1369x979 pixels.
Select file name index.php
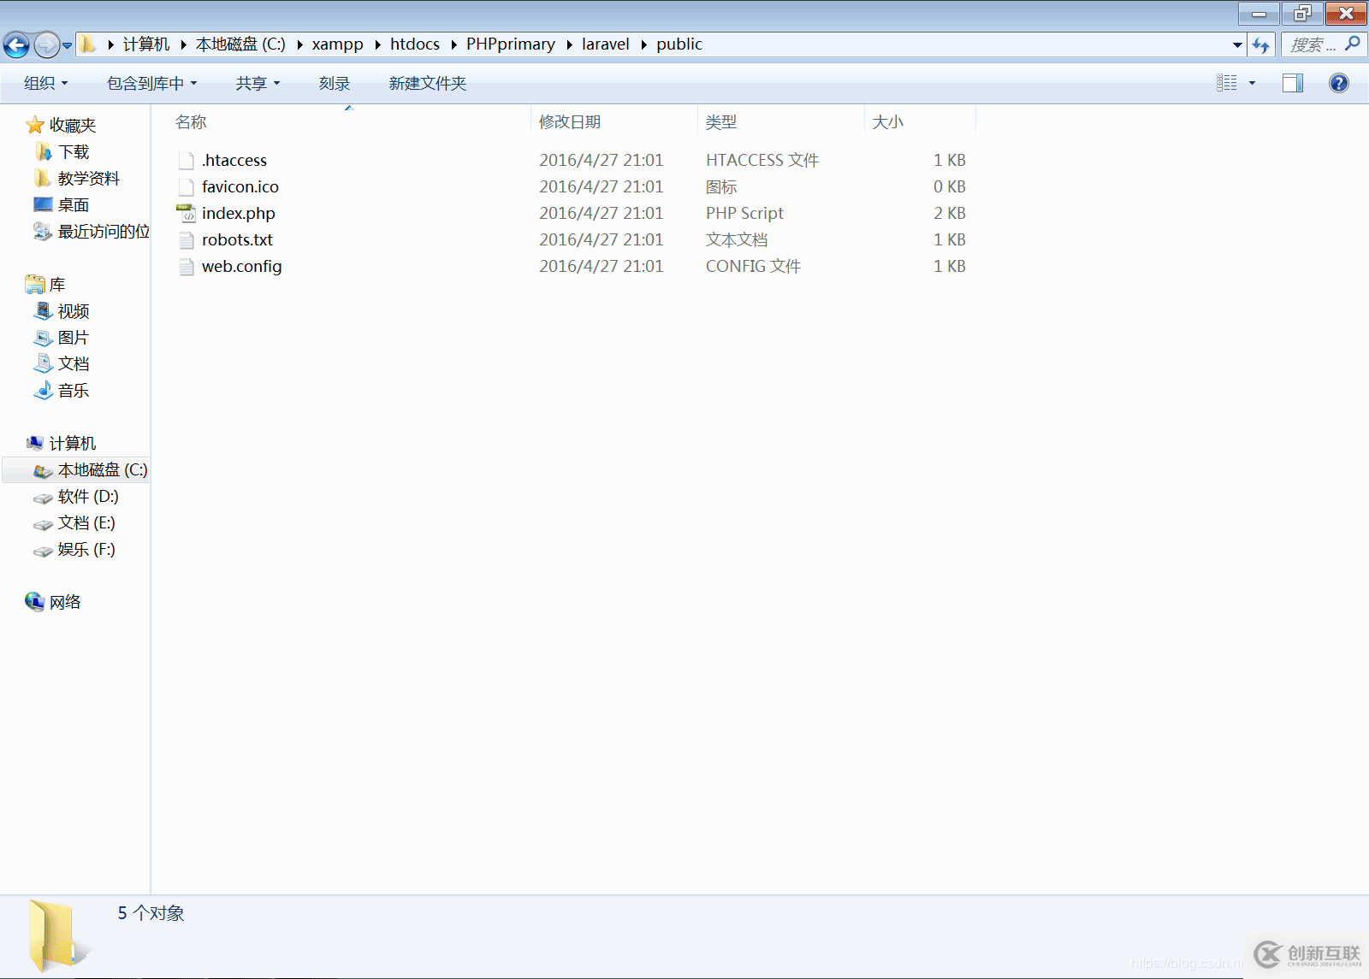click(239, 213)
